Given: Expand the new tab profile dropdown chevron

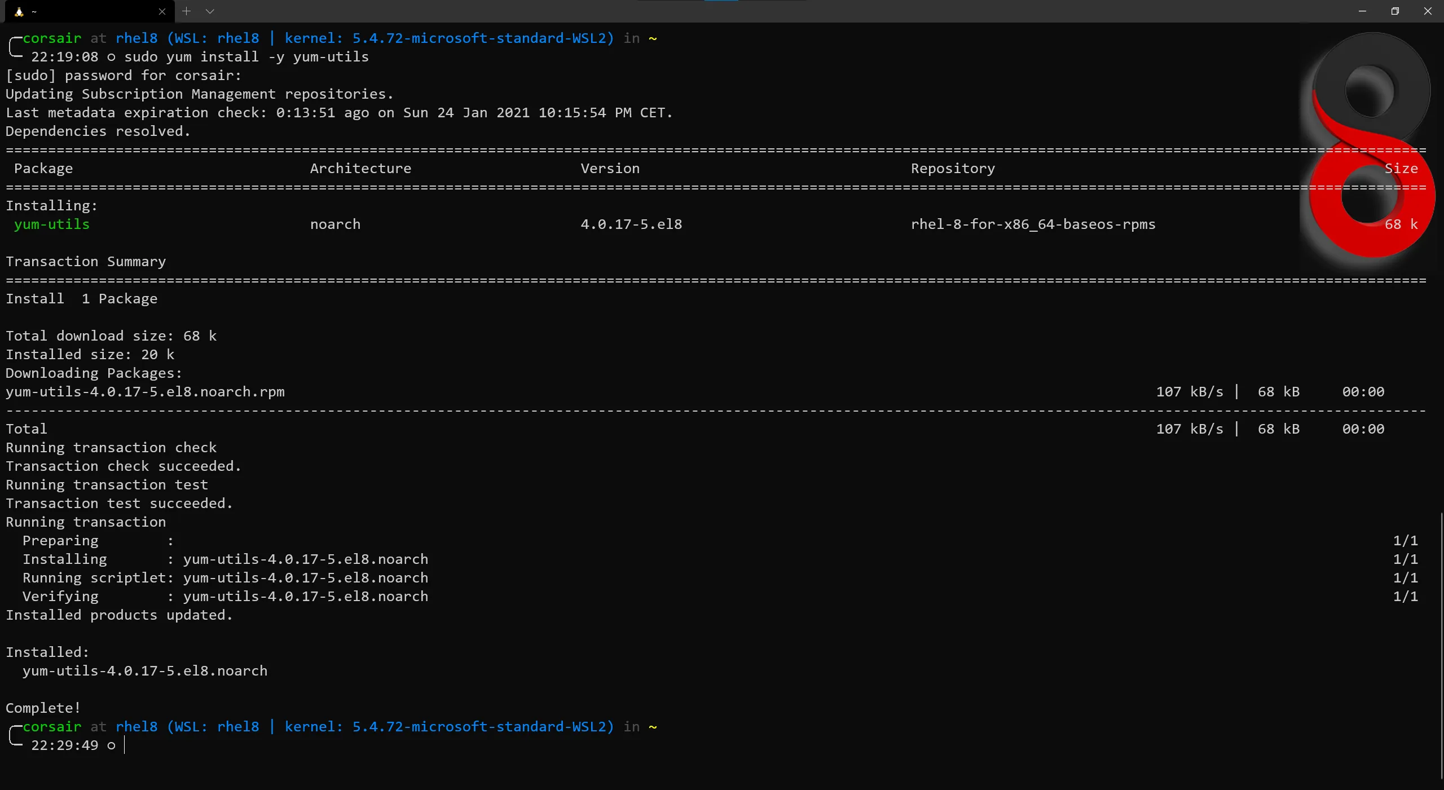Looking at the screenshot, I should (x=210, y=11).
